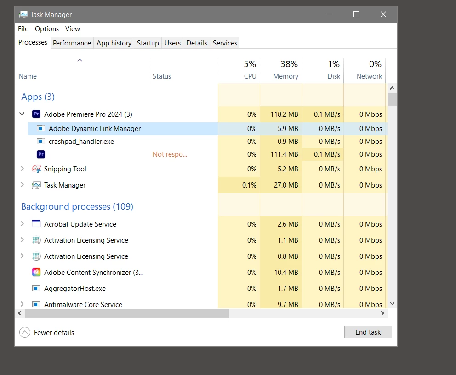Expand the Acrobat Update Service entry

[x=22, y=223]
